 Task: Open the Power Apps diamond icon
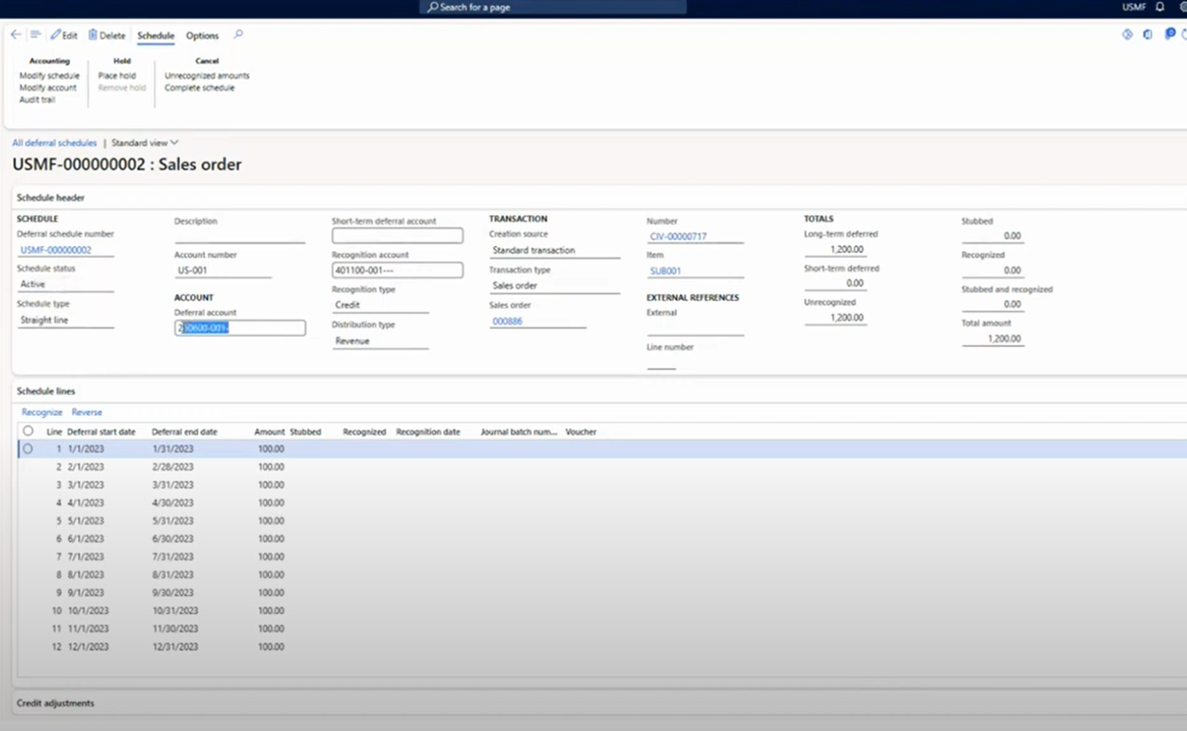point(1127,35)
